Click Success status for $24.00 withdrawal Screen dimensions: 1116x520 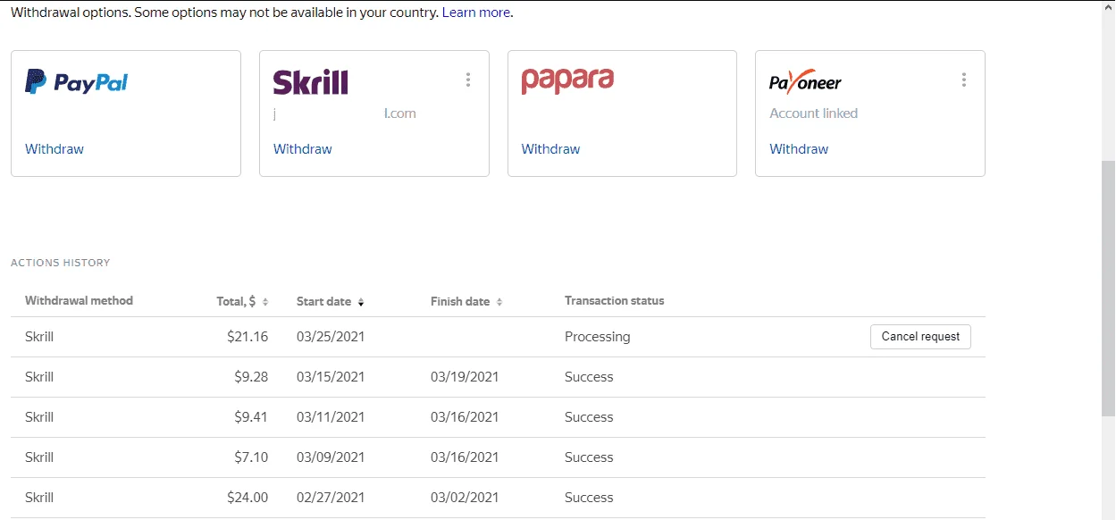tap(589, 498)
